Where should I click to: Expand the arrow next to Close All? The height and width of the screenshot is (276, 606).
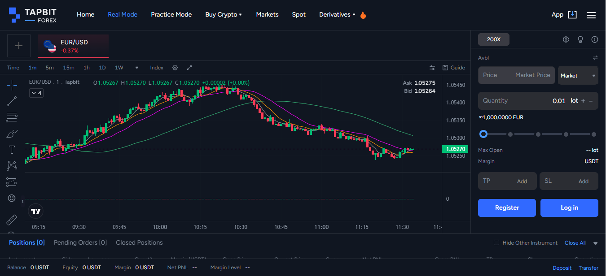click(596, 243)
